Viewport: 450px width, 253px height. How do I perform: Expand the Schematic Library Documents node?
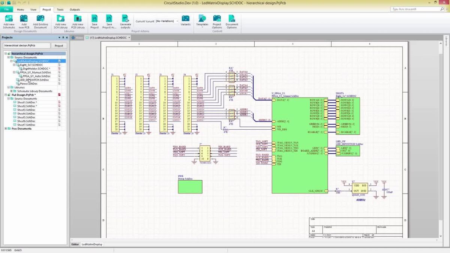pos(11,90)
